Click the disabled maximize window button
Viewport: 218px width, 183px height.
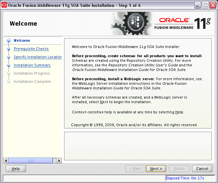click(x=205, y=5)
